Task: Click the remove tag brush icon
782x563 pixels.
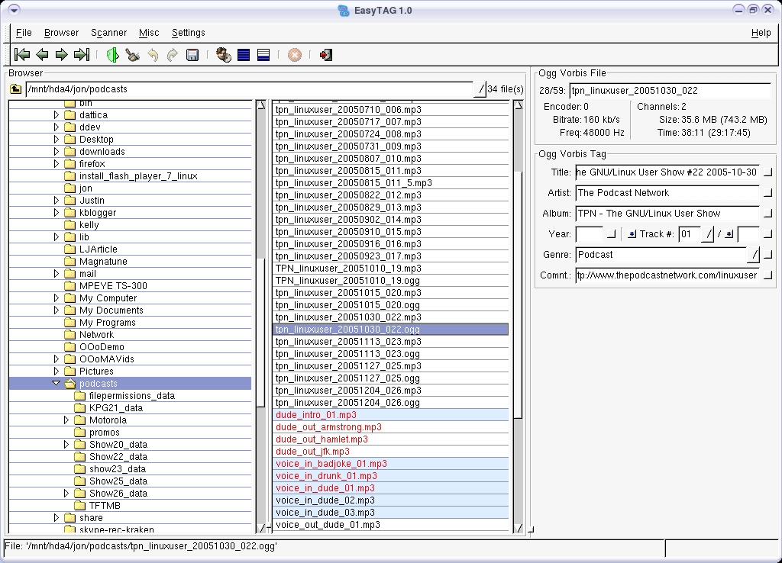Action: [132, 55]
